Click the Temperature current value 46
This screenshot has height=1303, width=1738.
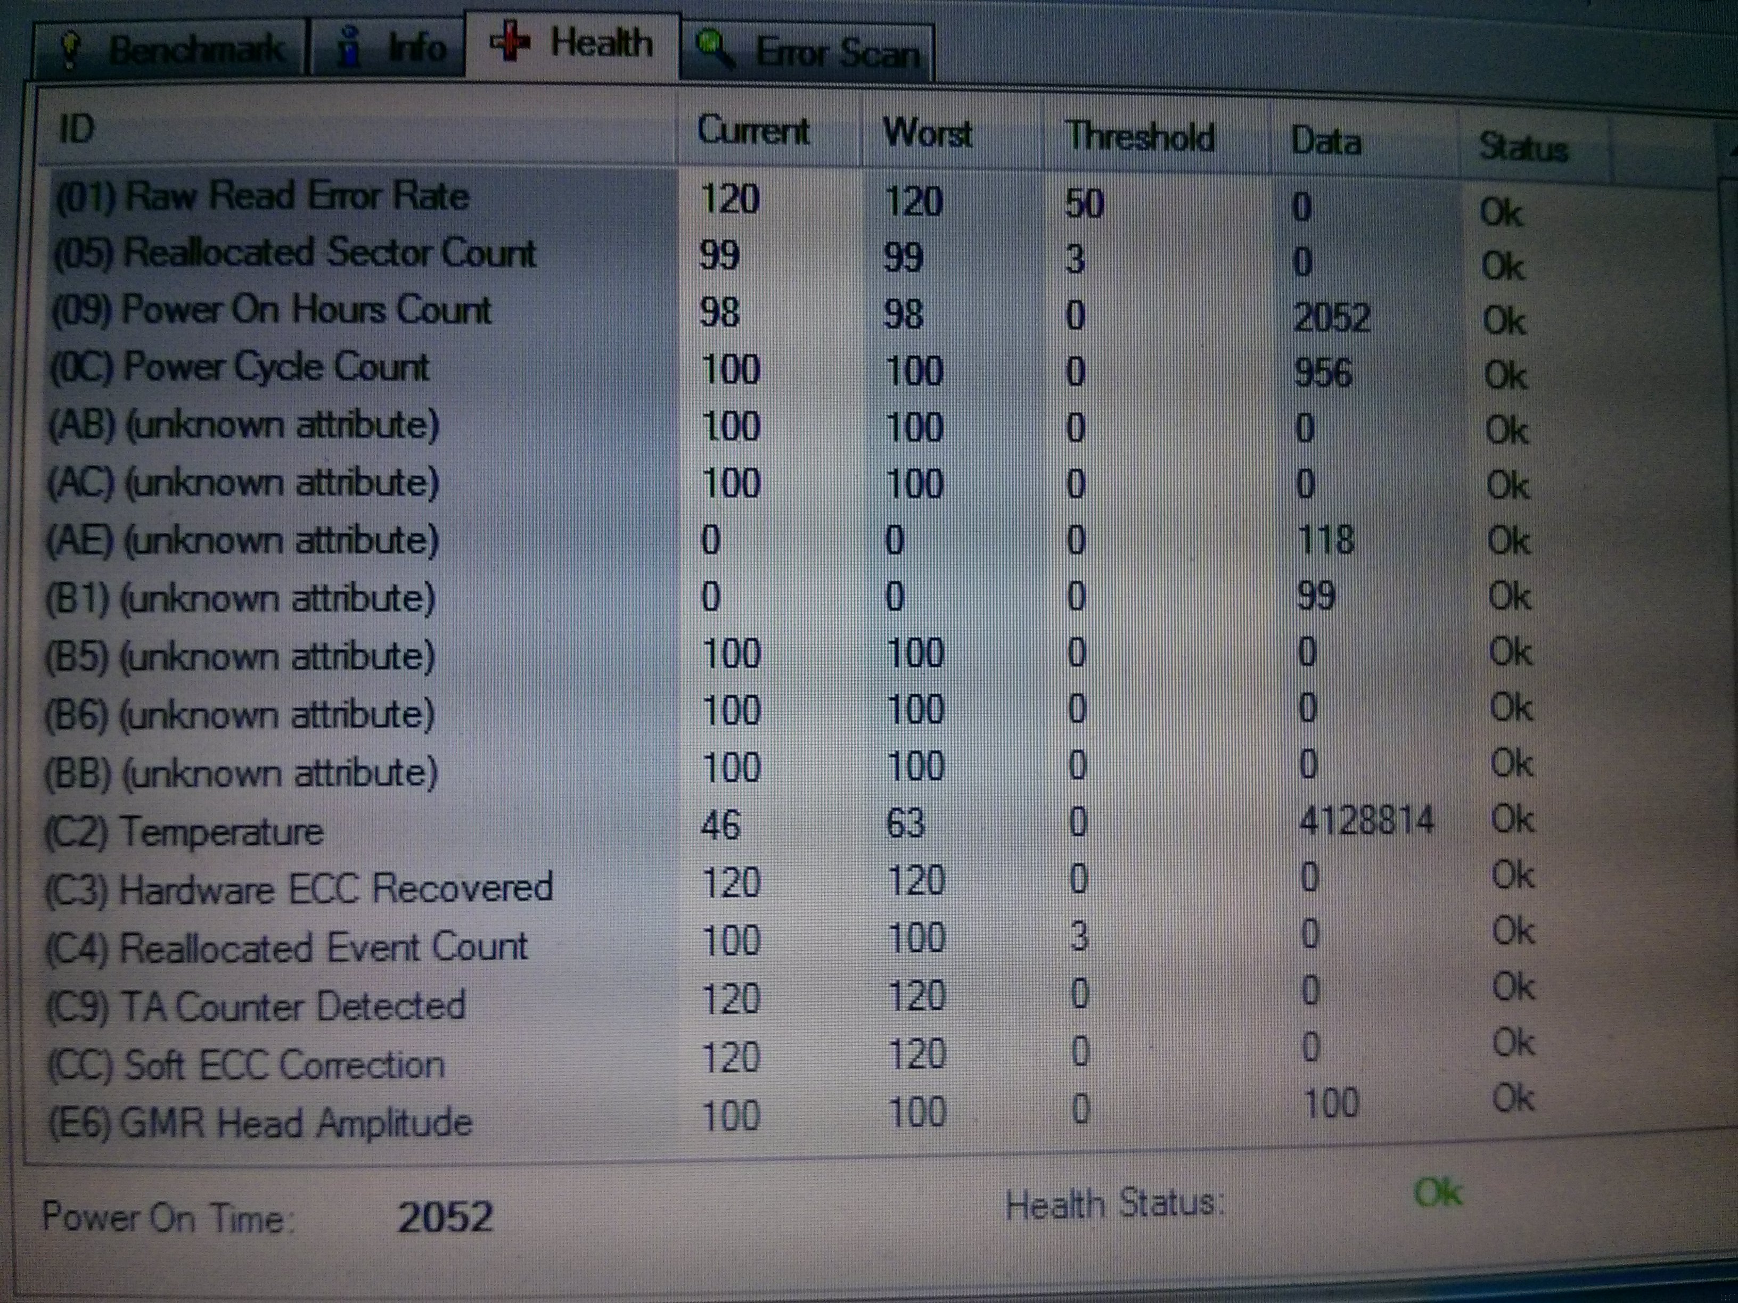720,824
